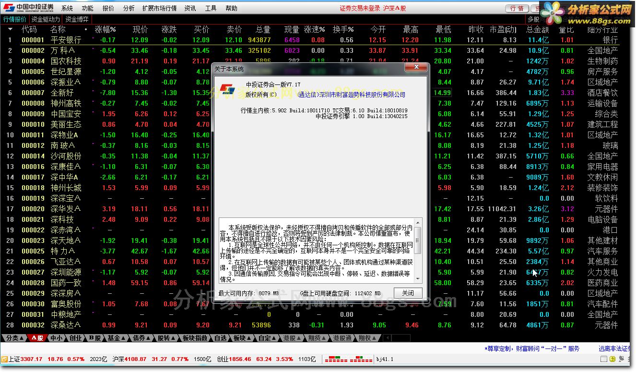Switch to the 资金驱动力 tab
The image size is (636, 372).
click(x=46, y=19)
